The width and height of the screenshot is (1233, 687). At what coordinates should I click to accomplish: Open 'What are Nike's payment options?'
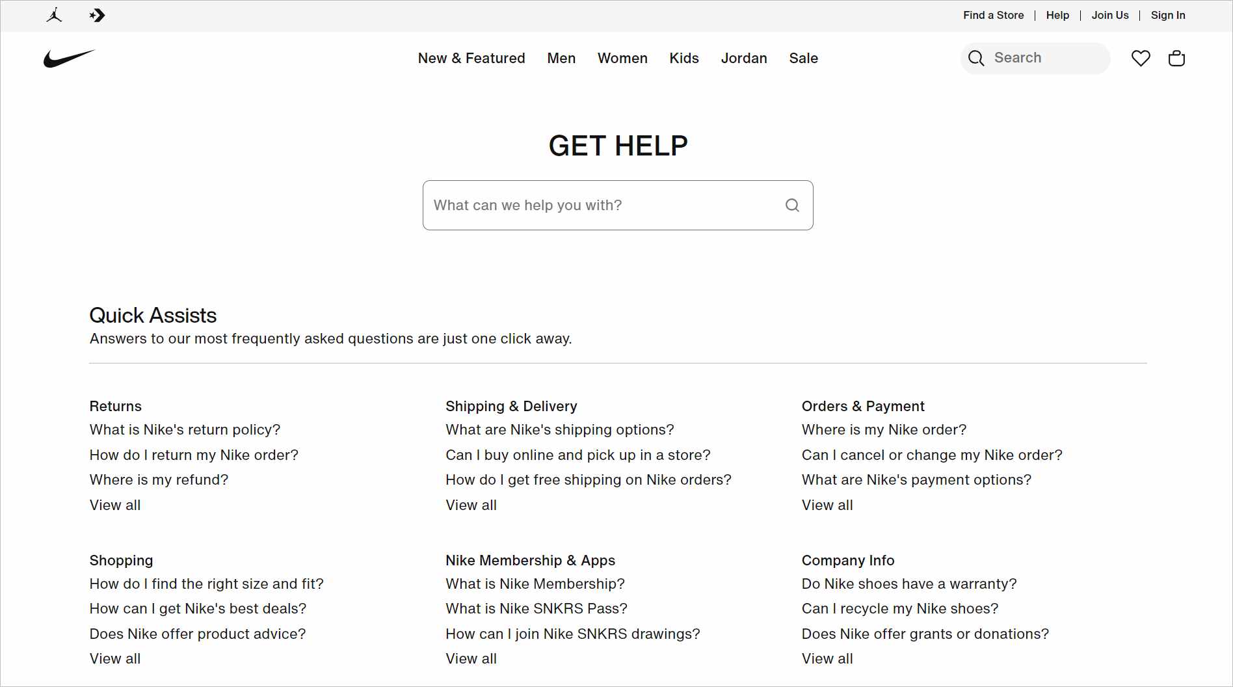[916, 480]
